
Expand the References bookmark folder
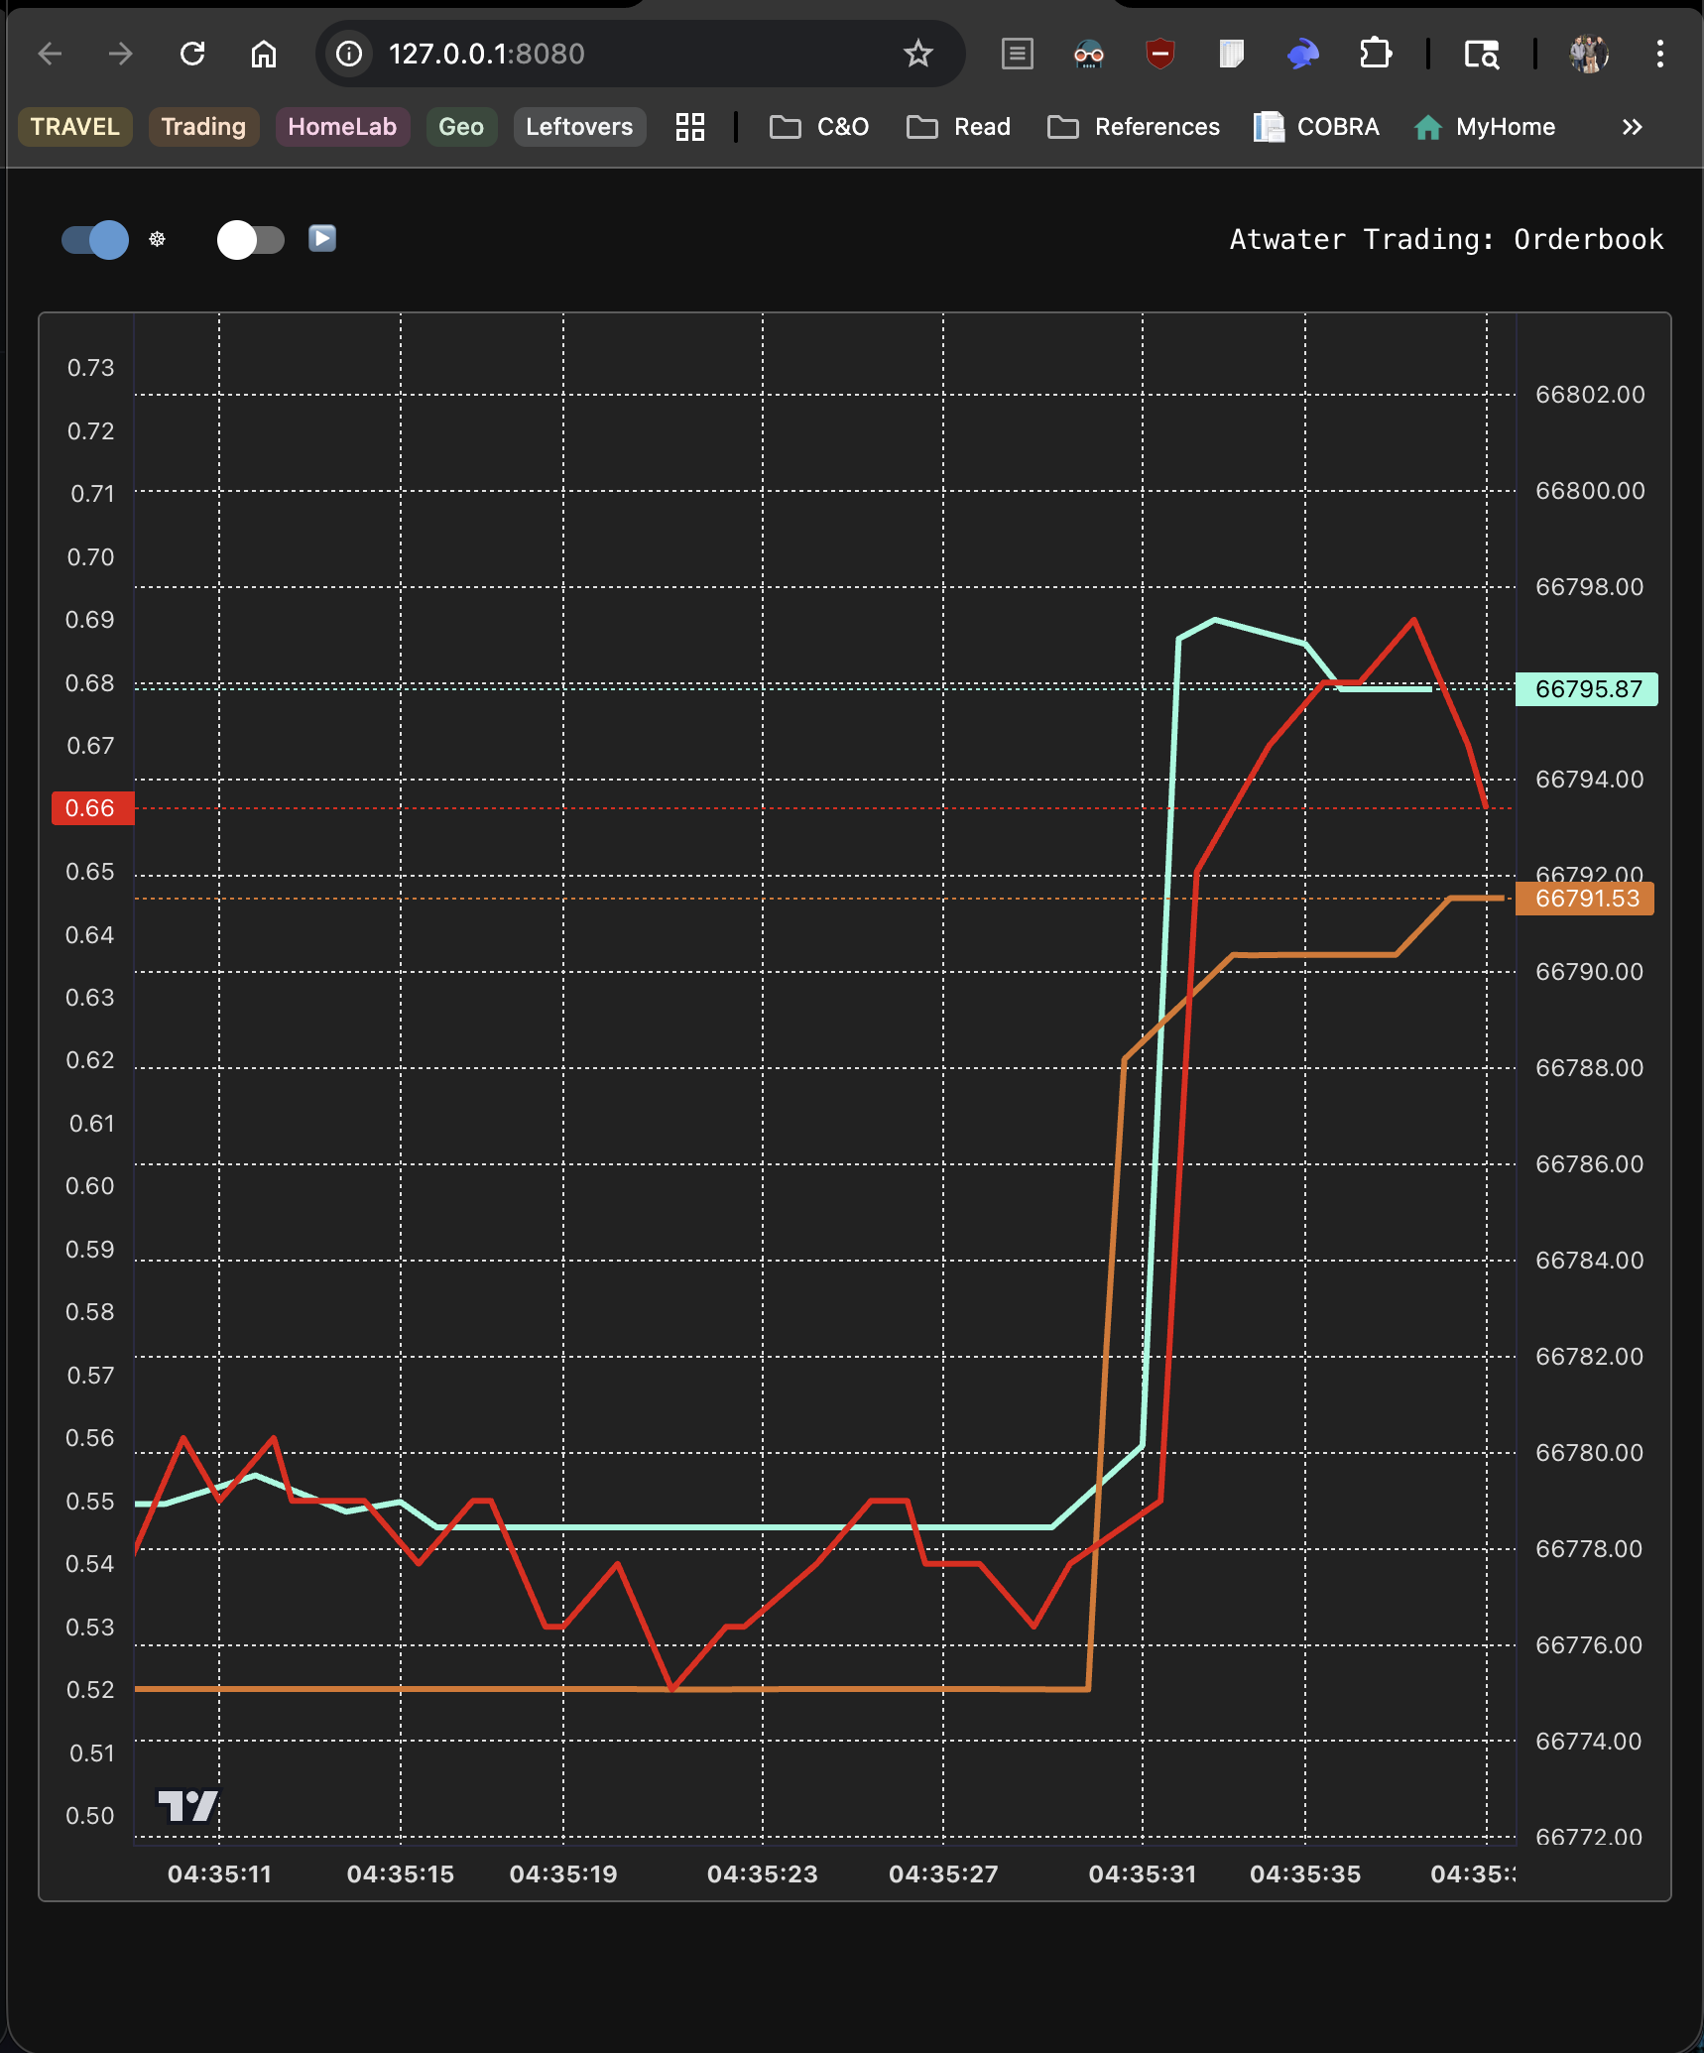coord(1134,127)
